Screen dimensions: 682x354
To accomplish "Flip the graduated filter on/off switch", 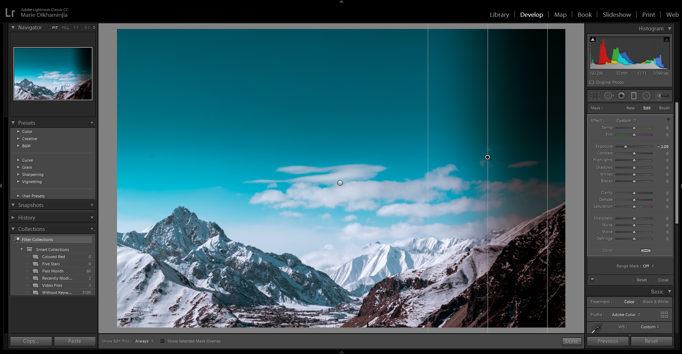I will [x=592, y=280].
